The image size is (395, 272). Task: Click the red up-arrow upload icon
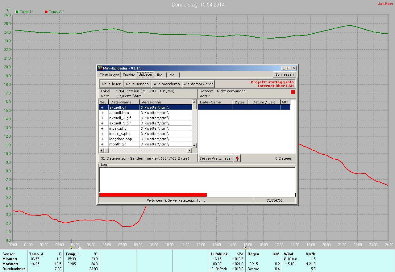pos(237,158)
